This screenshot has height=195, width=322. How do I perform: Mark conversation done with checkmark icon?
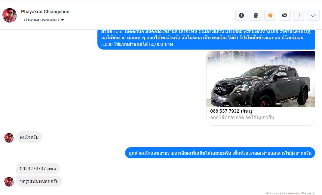pos(313,15)
